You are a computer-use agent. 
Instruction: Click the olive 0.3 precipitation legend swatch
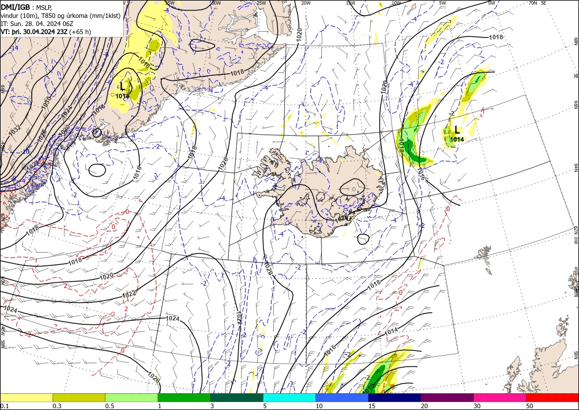79,397
